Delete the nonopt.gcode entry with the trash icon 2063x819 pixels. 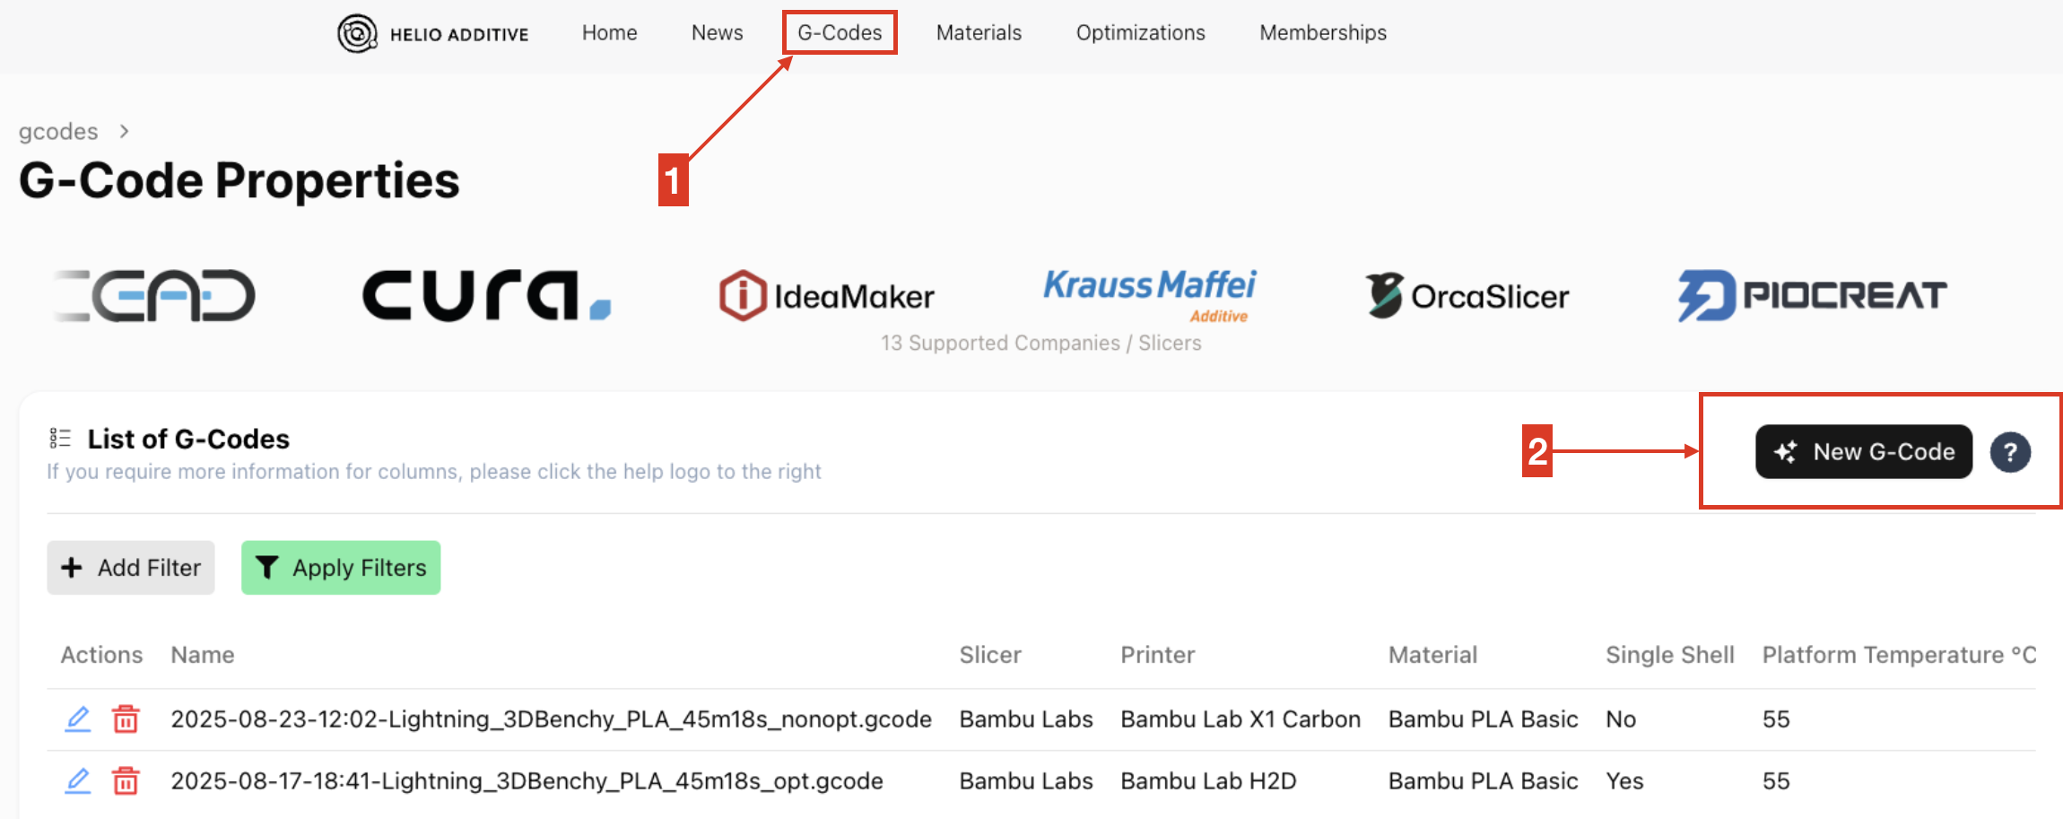[126, 719]
